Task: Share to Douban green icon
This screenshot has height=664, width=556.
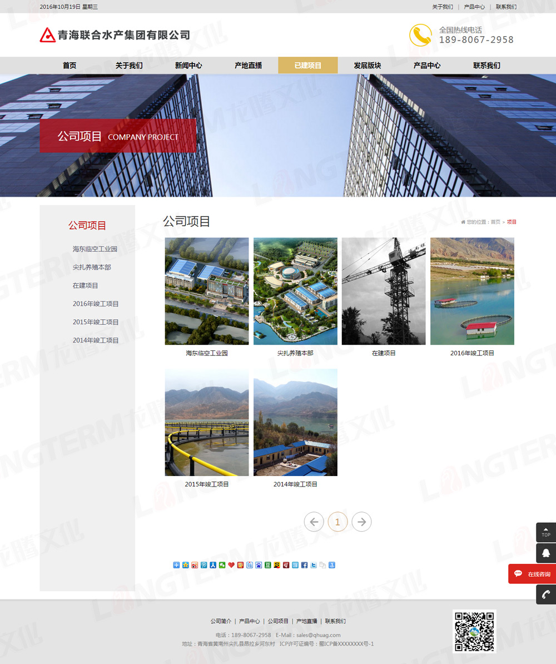Action: tap(267, 565)
